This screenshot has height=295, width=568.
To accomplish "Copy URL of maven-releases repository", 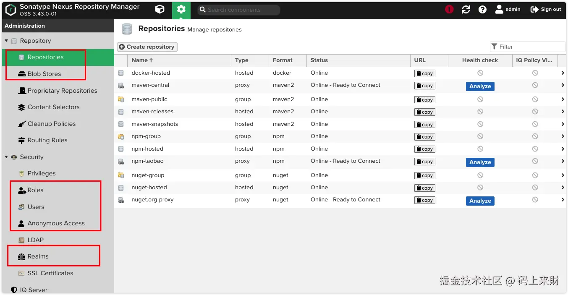I will click(x=424, y=112).
